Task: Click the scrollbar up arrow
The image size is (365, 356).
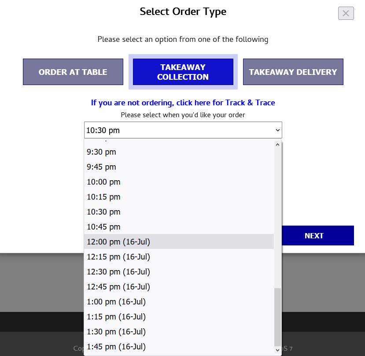Action: pyautogui.click(x=277, y=144)
